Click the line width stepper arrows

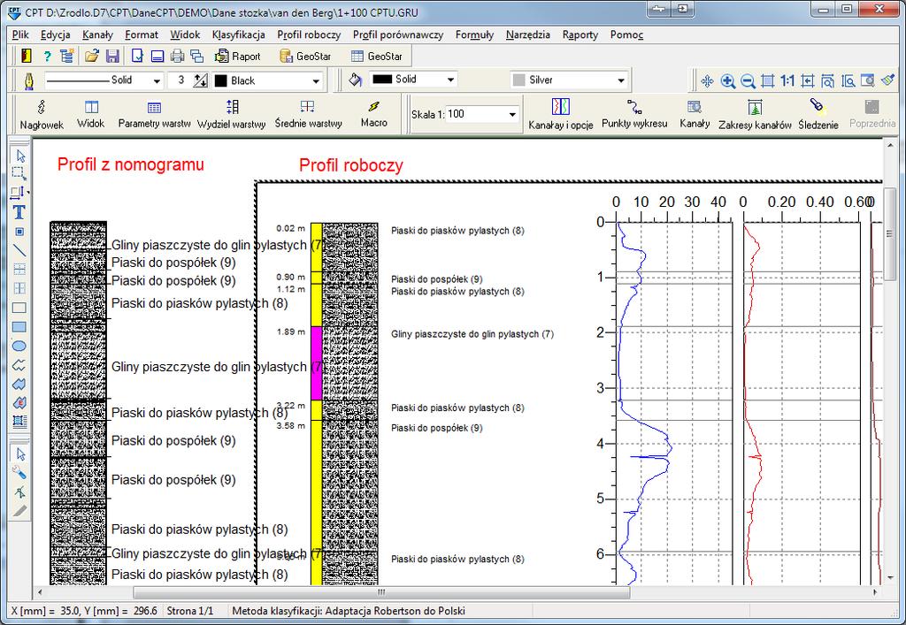pos(201,80)
